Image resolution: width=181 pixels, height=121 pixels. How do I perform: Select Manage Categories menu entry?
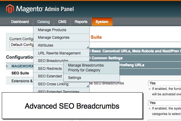point(62,38)
